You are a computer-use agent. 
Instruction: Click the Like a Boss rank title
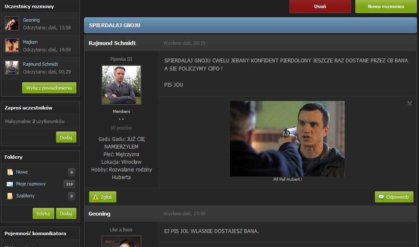pos(121,230)
